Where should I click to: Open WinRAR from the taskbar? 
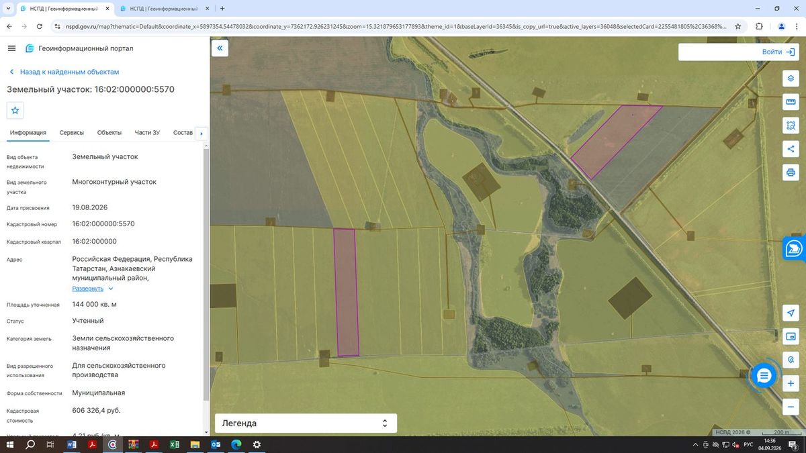(x=133, y=444)
